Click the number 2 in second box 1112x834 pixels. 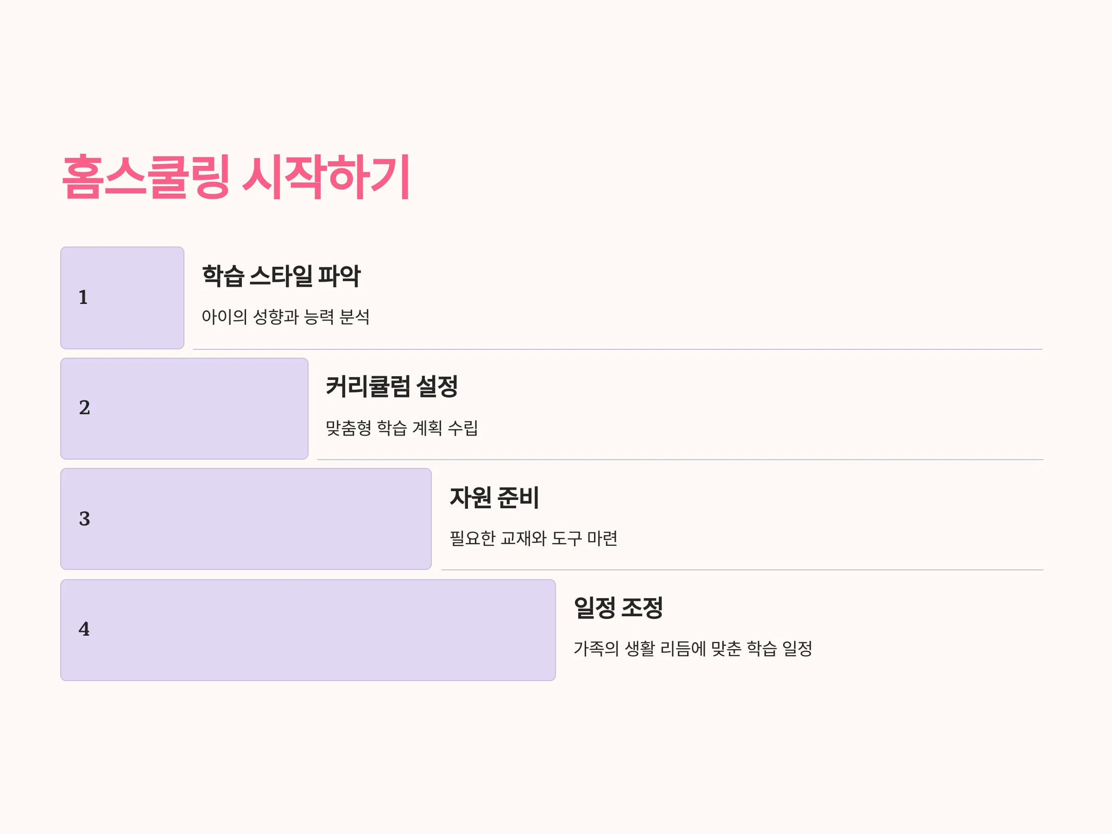[84, 408]
